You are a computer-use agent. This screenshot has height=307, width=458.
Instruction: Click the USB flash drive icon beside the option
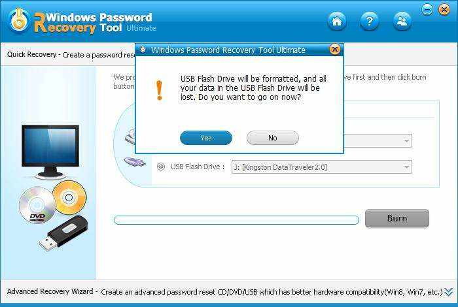(x=135, y=161)
